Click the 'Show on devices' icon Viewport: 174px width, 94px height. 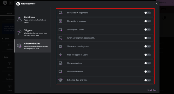pos(61,63)
